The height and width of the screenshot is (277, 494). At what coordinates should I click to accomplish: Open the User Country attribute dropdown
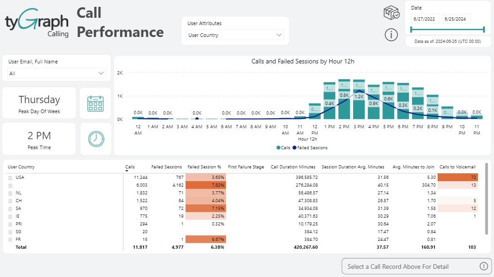point(235,34)
